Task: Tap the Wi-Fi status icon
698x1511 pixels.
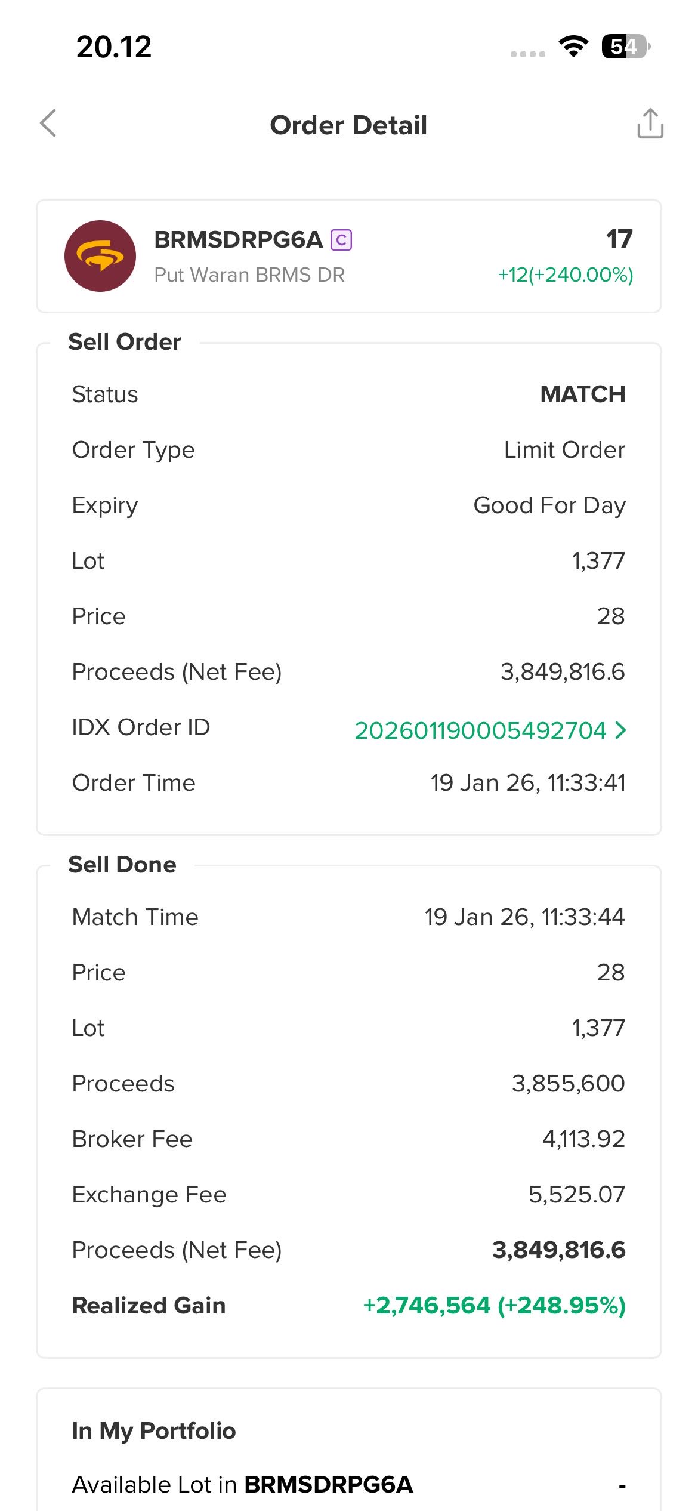Action: (573, 47)
